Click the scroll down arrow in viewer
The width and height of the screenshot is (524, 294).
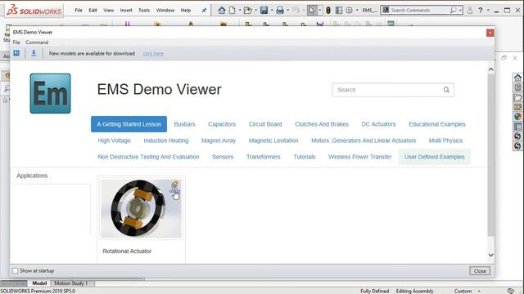tap(491, 255)
